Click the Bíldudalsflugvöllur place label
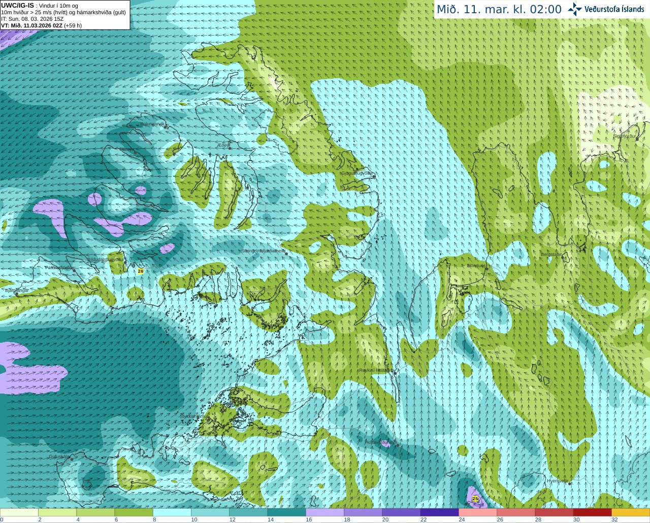The height and width of the screenshot is (523, 650). pos(105,259)
